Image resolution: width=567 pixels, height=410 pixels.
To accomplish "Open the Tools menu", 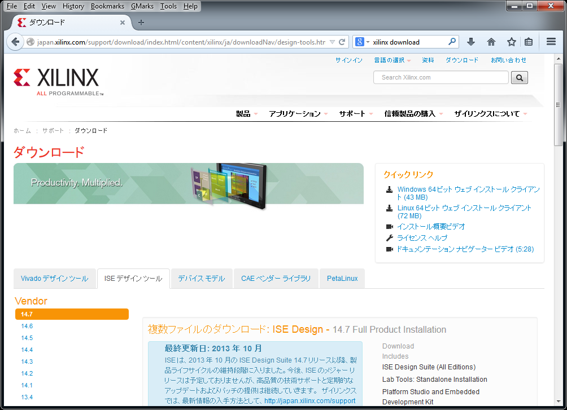I will click(168, 6).
